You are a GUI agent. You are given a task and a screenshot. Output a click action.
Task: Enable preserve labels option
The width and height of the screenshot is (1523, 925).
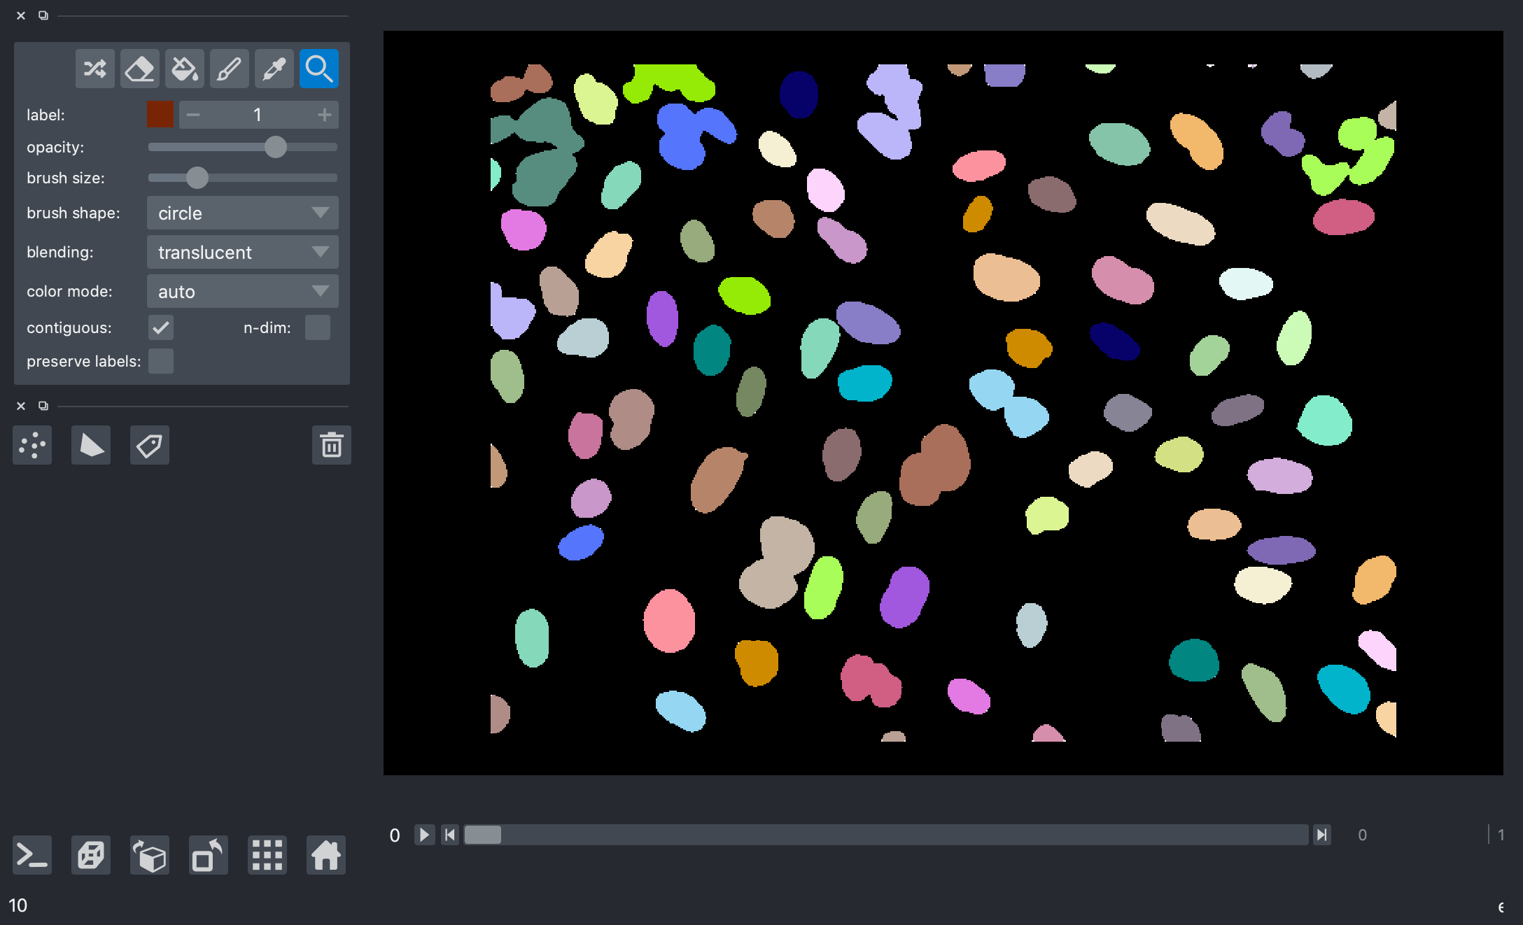[x=160, y=361]
